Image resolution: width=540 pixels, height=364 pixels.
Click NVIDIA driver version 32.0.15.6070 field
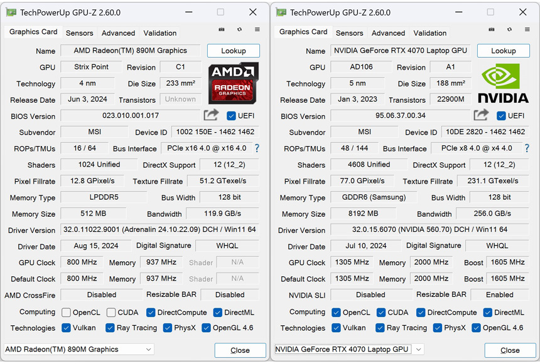pos(429,229)
